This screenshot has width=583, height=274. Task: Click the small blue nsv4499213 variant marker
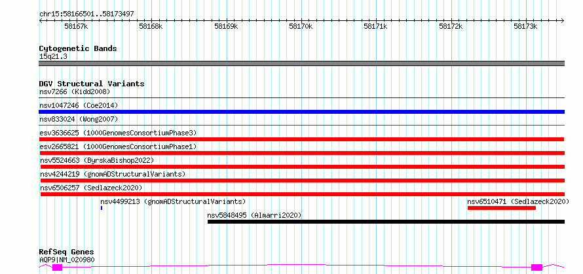tap(101, 208)
